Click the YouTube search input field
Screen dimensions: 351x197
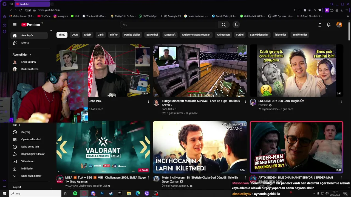[x=169, y=25]
